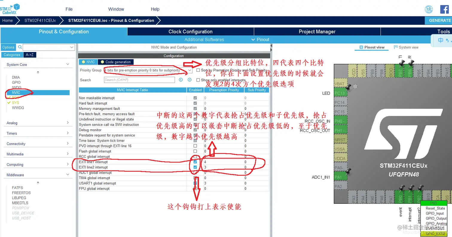Click the NVIC search input field
Image resolution: width=452 pixels, height=237 pixels.
pyautogui.click(x=139, y=80)
